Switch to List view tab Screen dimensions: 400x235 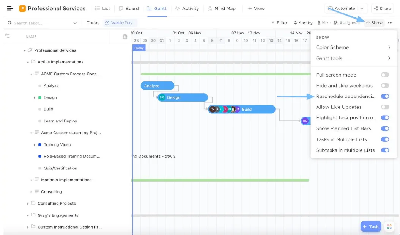(x=102, y=8)
